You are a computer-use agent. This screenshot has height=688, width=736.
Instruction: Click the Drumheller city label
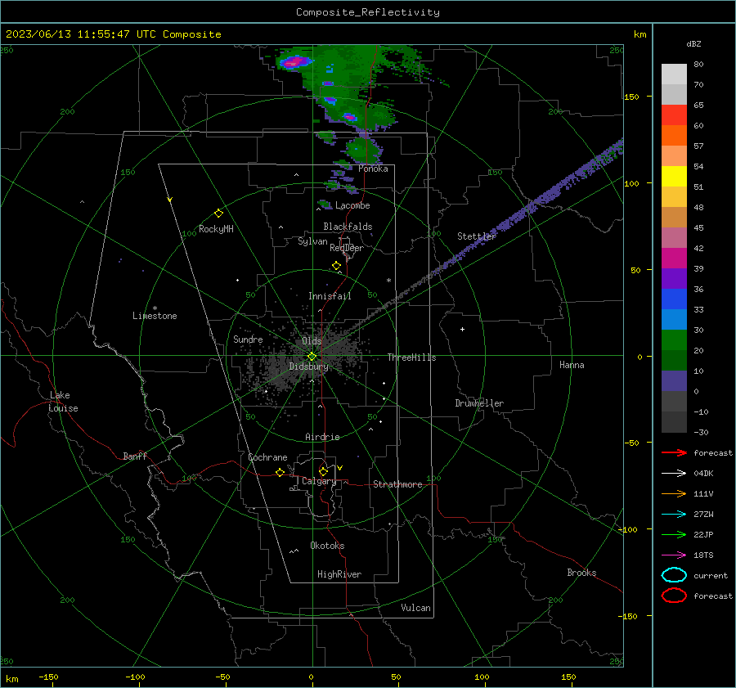tap(479, 403)
